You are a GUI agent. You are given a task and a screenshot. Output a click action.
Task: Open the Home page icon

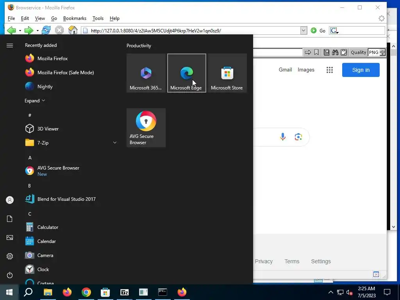pos(73,30)
